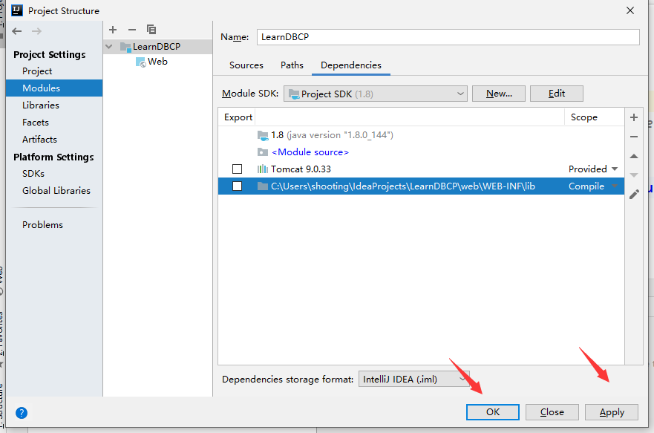Select the Dependencies tab

pyautogui.click(x=351, y=65)
